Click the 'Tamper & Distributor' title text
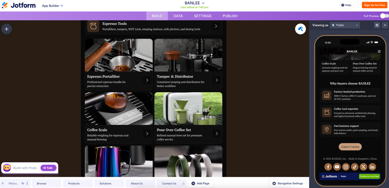Image resolution: width=389 pixels, height=188 pixels. click(175, 77)
